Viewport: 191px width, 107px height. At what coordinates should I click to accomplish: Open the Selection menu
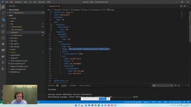(x=18, y=2)
